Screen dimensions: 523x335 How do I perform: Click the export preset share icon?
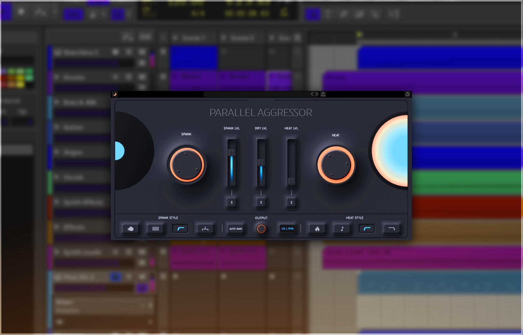pos(323,94)
